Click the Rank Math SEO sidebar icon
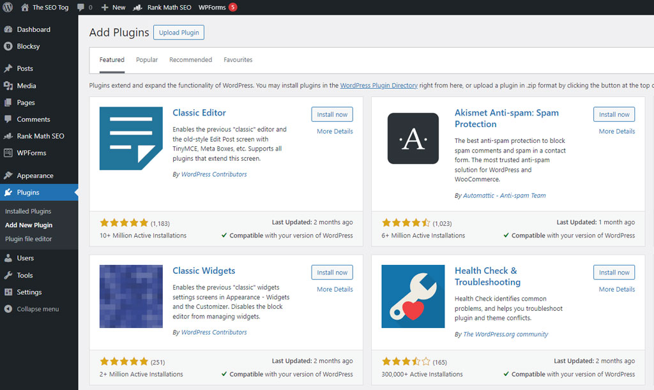Viewport: 654px width, 390px height. pos(8,136)
